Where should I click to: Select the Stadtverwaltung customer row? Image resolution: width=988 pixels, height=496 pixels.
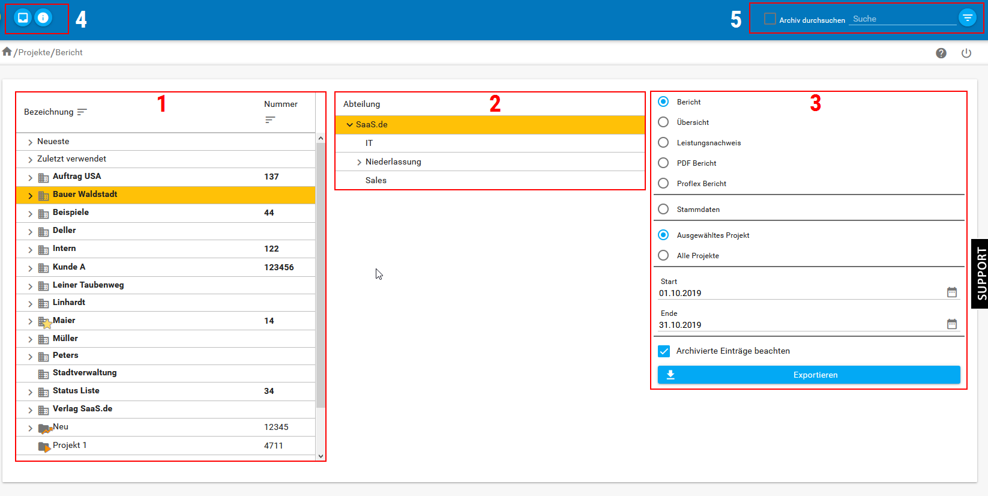(166, 373)
